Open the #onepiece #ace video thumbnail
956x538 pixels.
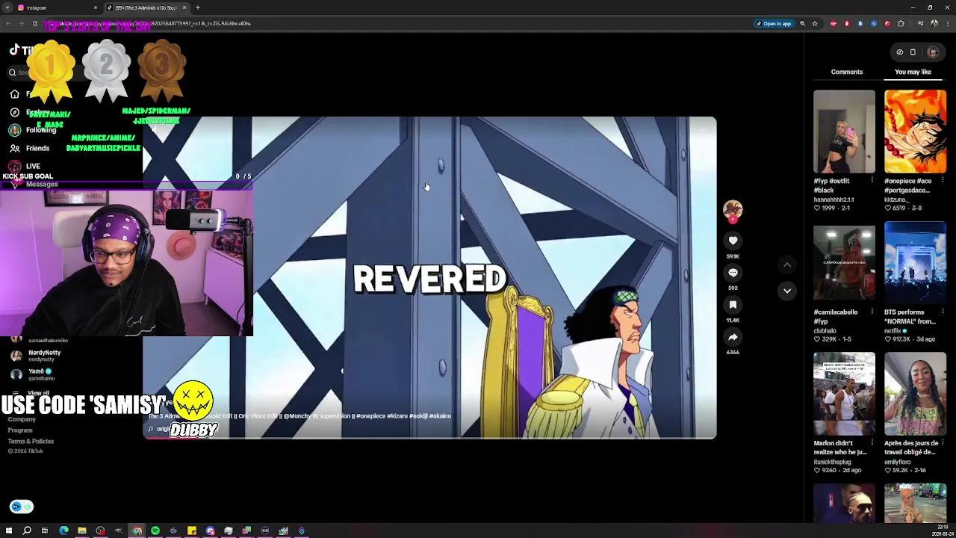(x=915, y=132)
